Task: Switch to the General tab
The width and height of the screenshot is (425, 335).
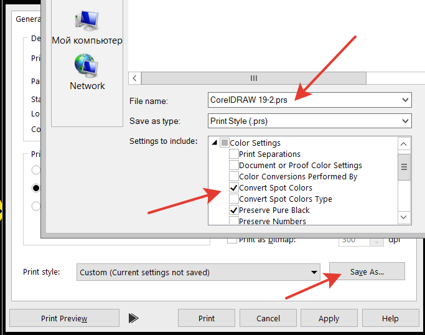Action: click(28, 19)
